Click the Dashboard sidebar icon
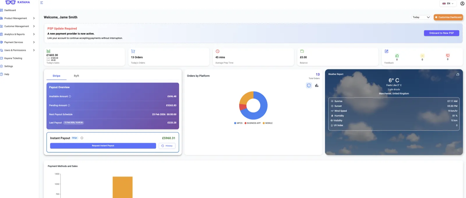The width and height of the screenshot is (466, 198). click(1, 10)
